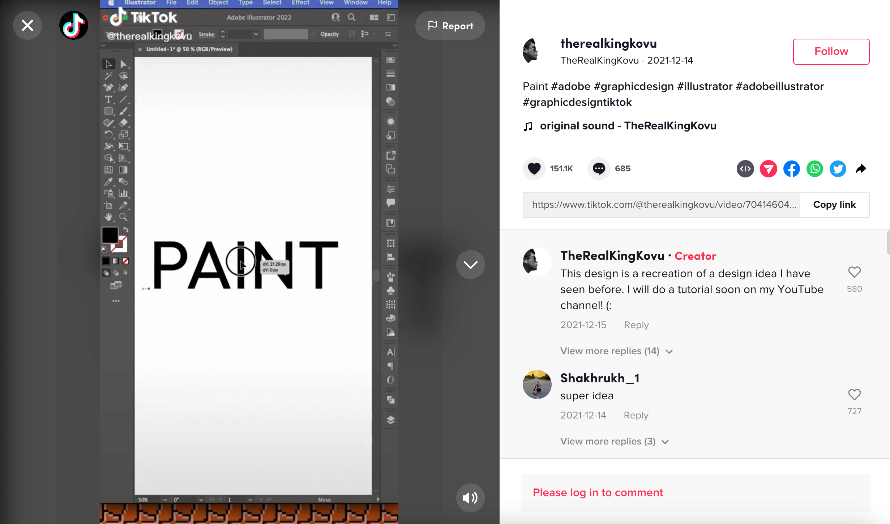Click the black fill swatch
The height and width of the screenshot is (524, 890).
point(110,235)
